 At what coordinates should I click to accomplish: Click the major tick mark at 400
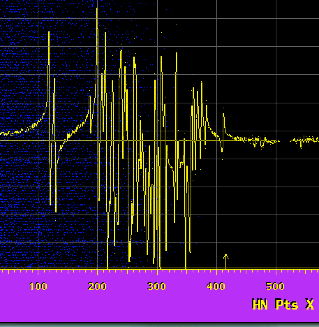(217, 271)
